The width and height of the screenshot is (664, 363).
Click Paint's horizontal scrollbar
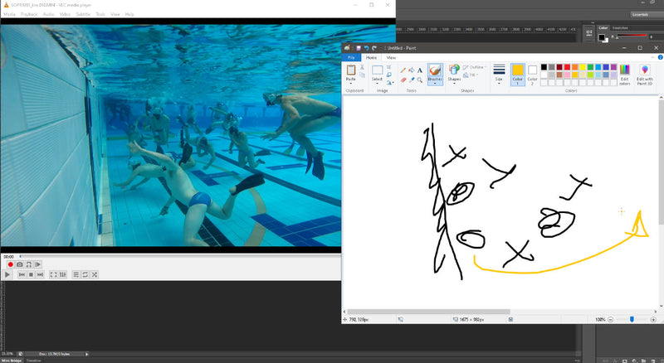tap(428, 312)
